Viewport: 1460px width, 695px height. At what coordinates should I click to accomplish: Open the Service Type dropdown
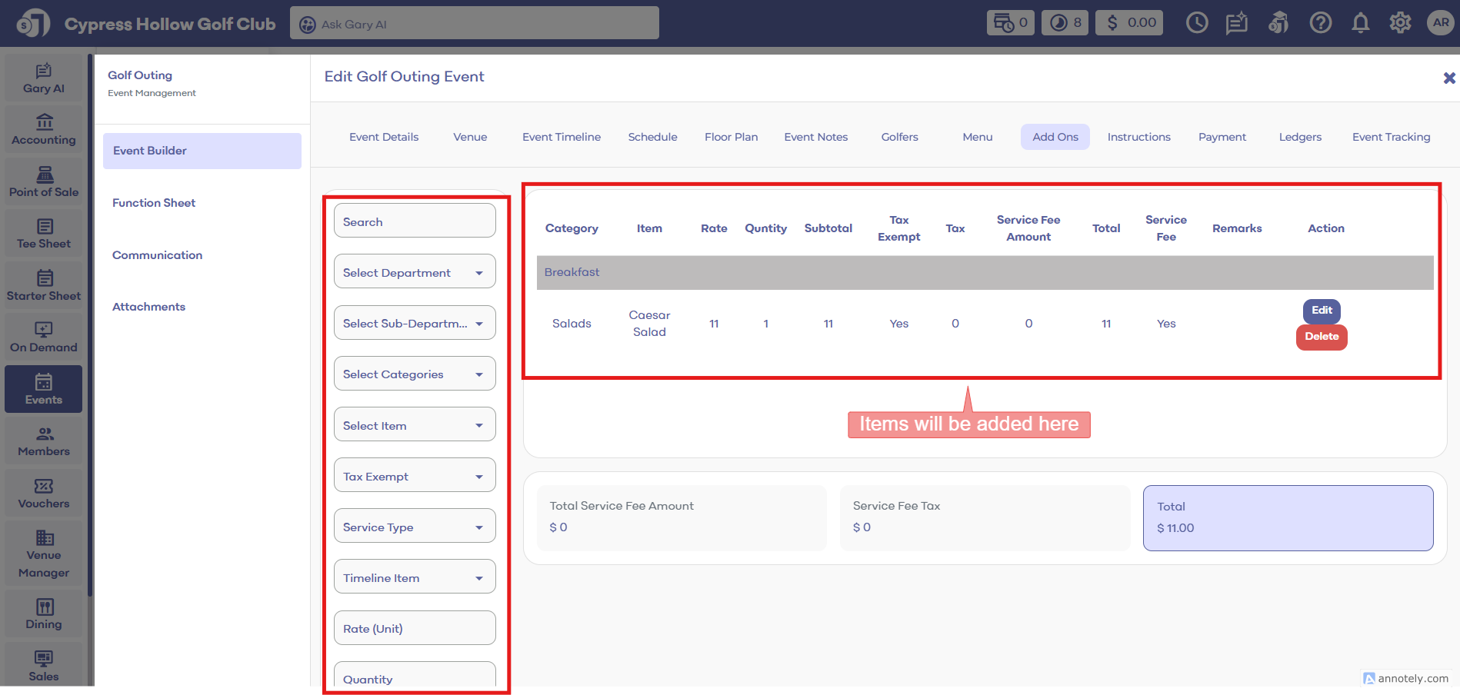[415, 527]
